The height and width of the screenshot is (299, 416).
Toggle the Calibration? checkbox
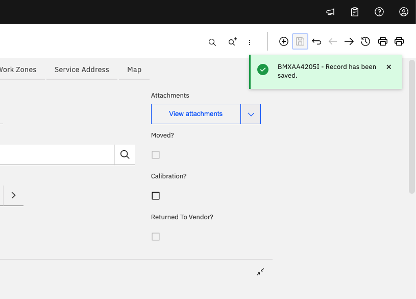point(156,196)
